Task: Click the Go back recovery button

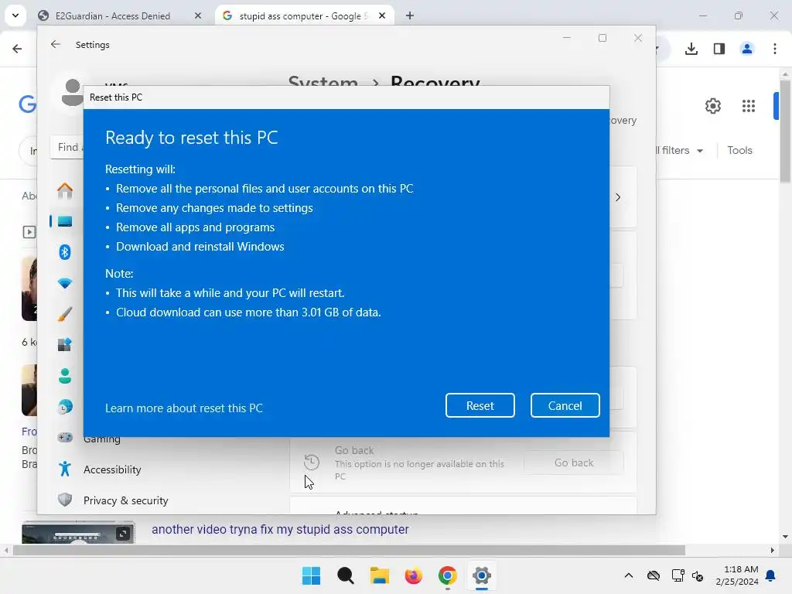Action: tap(574, 463)
